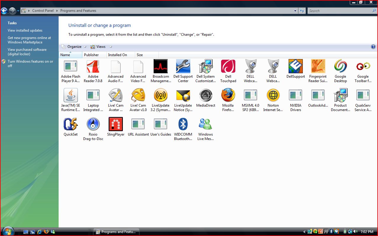Select Java(TM) SE Runtime icon
Image resolution: width=378 pixels, height=236 pixels.
click(70, 95)
